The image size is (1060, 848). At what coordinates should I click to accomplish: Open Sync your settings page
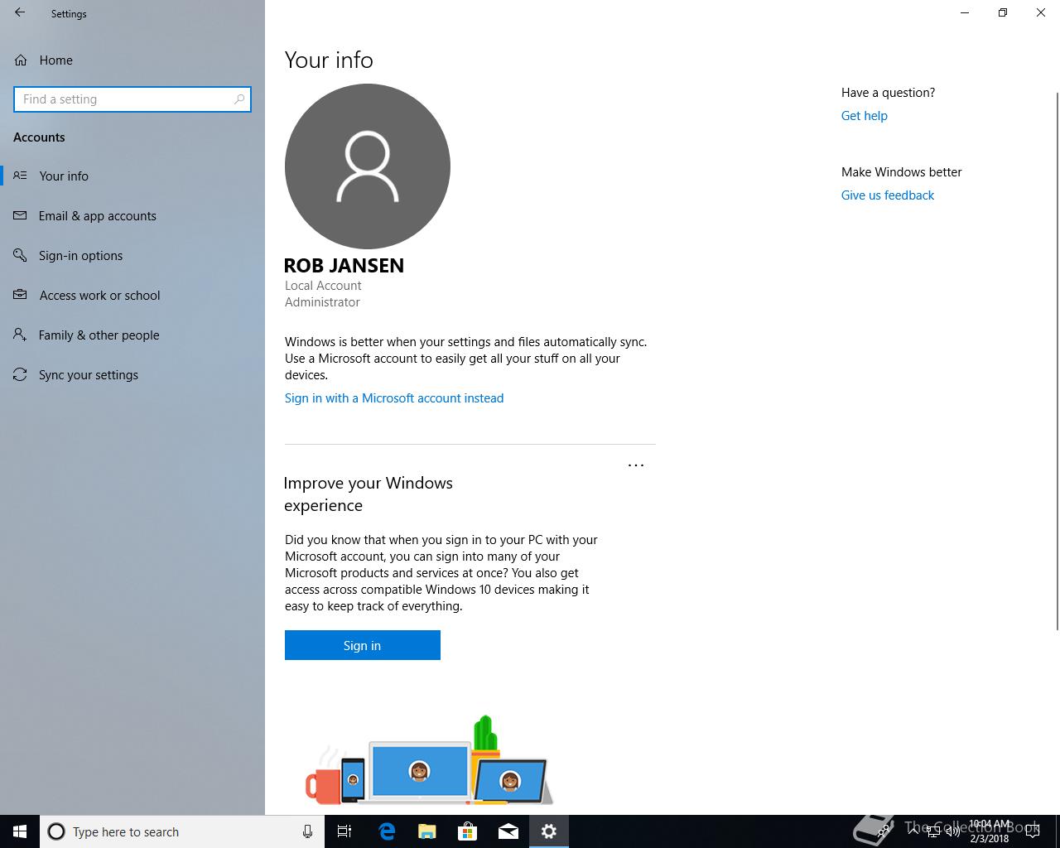(88, 375)
